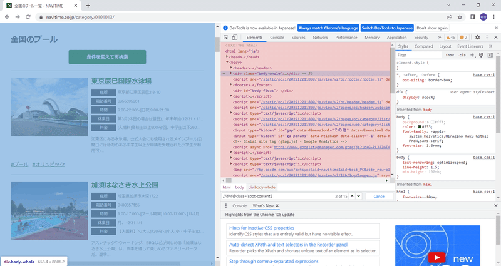
Task: Expand the background shorthand property
Action: coord(428,122)
